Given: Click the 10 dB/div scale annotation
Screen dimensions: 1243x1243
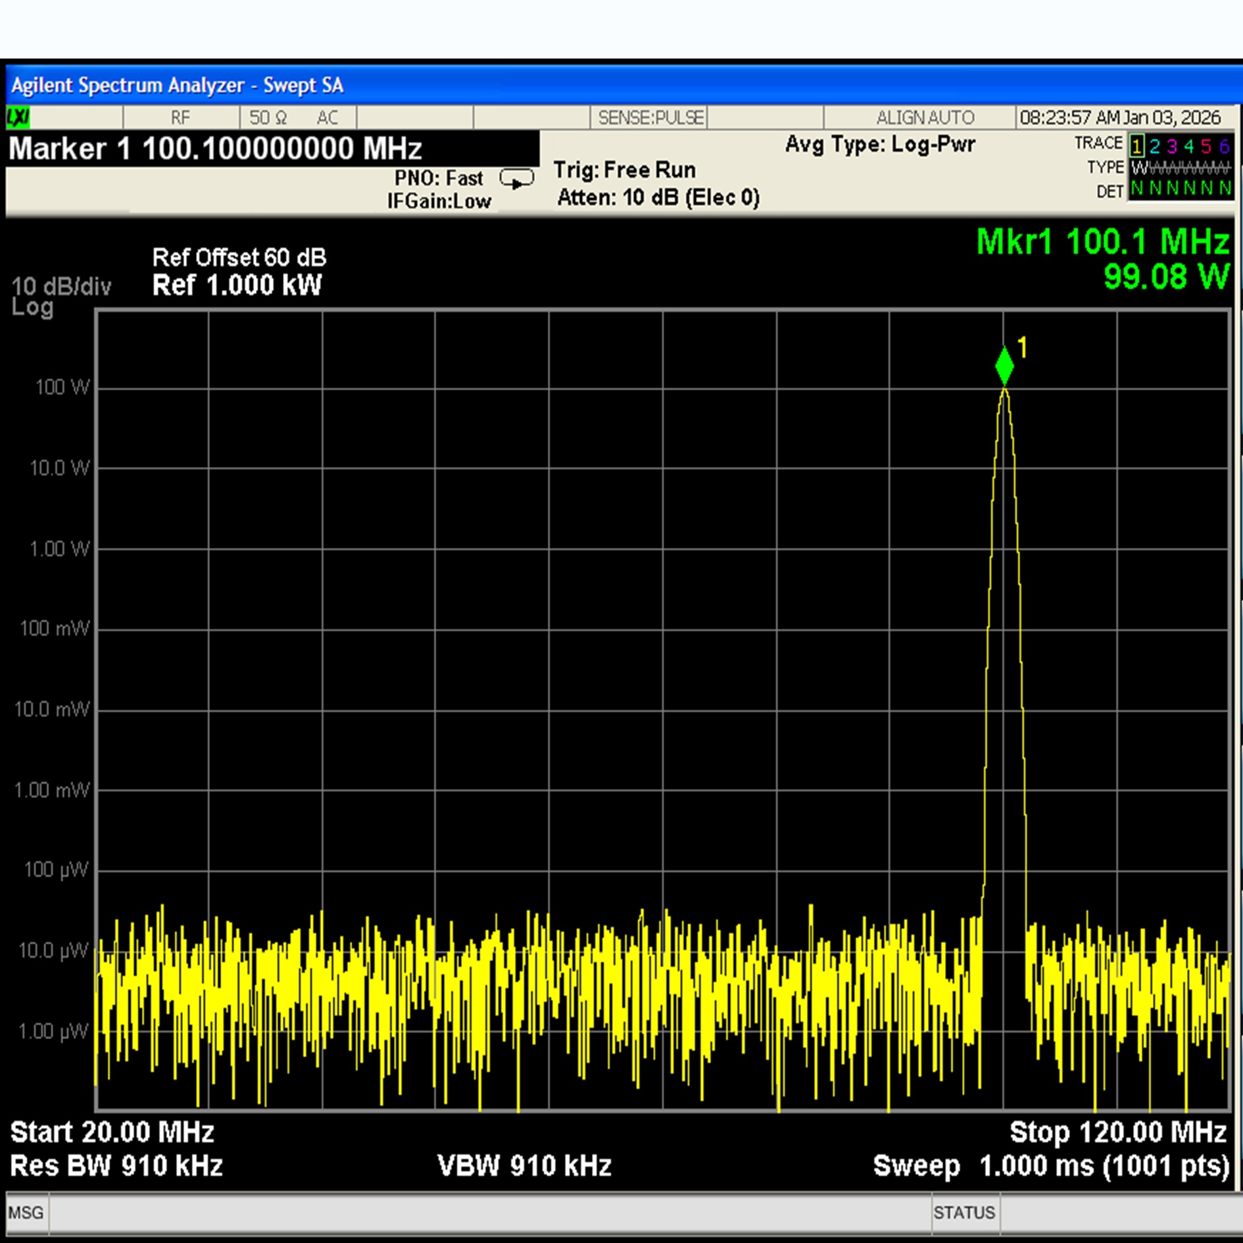Looking at the screenshot, I should click(62, 287).
